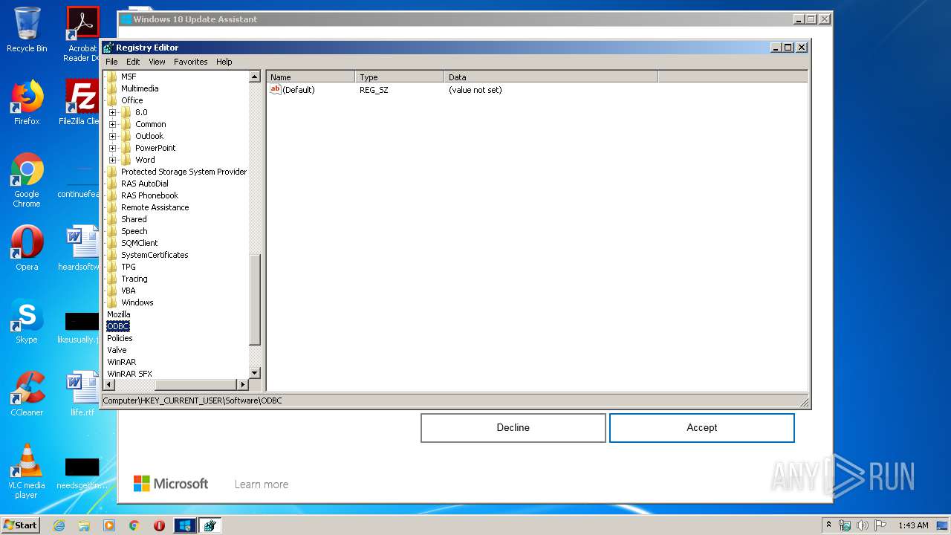Select the SystemCertificates key
This screenshot has width=951, height=535.
155,255
